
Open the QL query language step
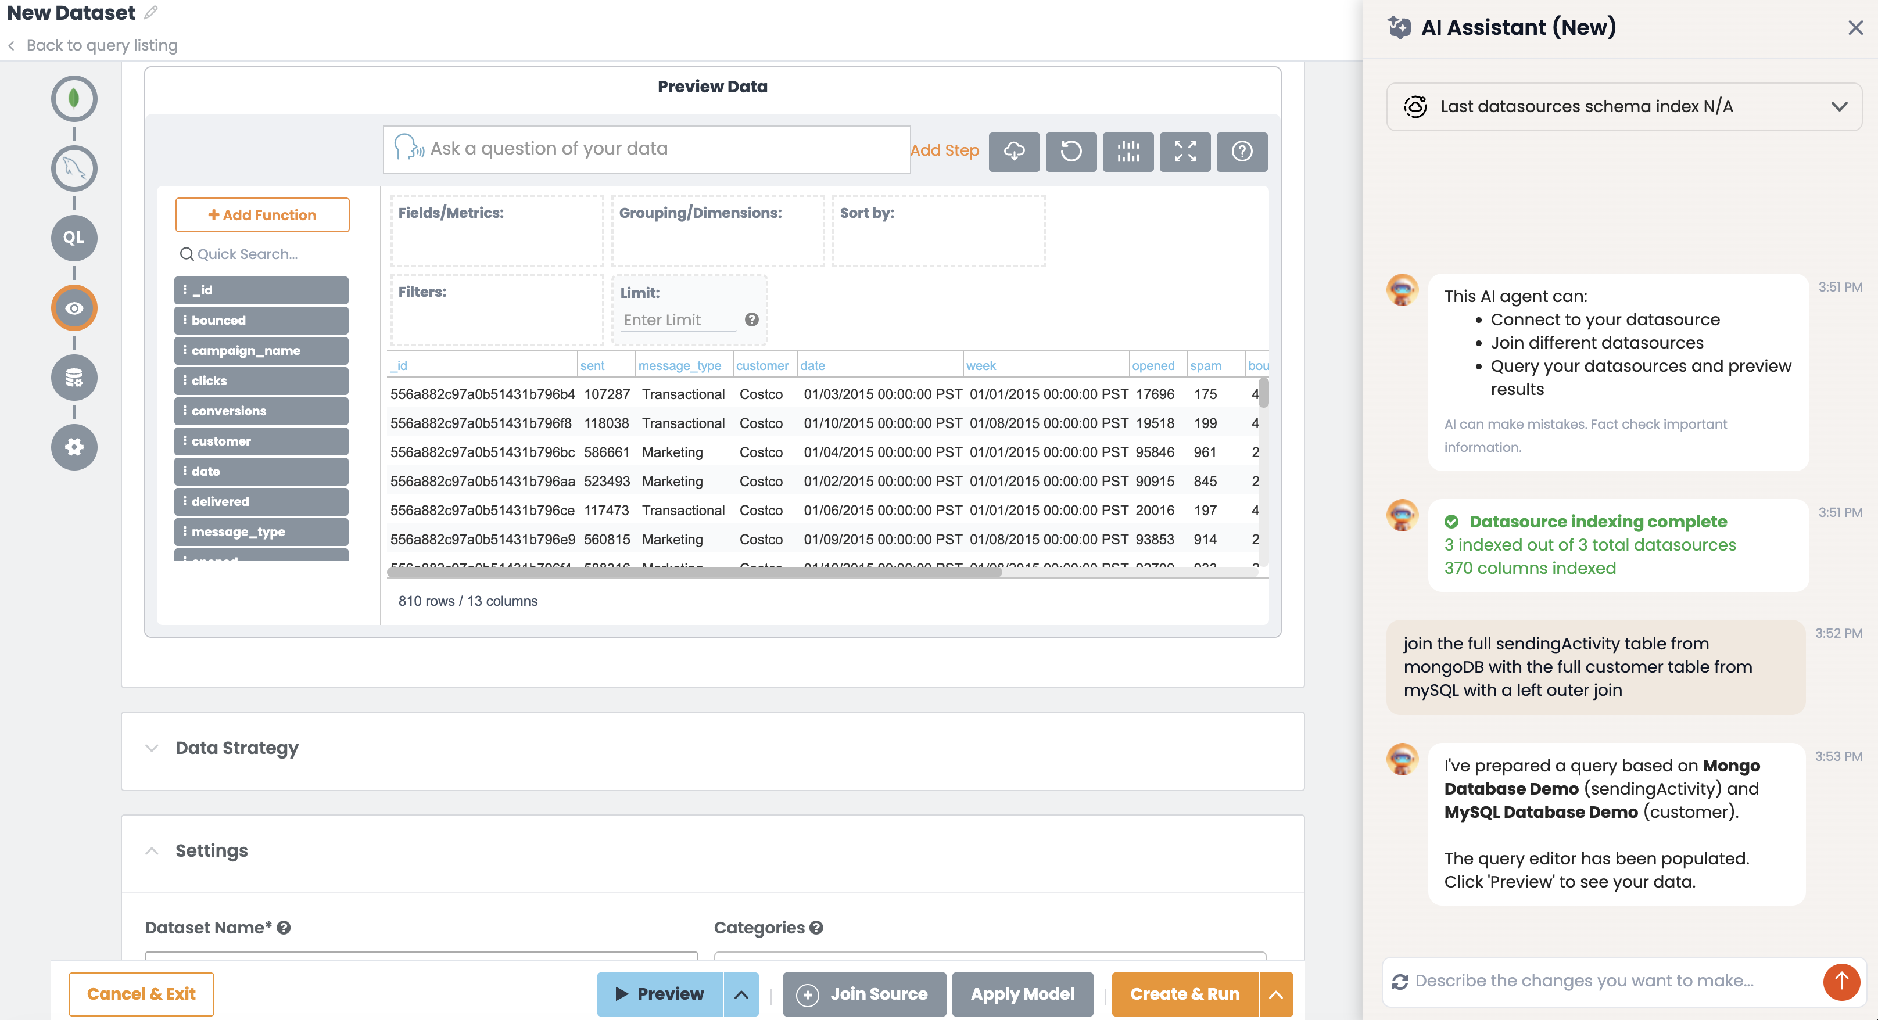(x=74, y=238)
